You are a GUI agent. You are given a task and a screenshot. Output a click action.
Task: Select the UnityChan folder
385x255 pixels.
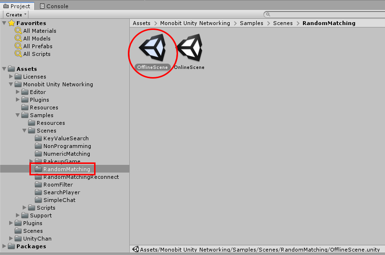click(x=33, y=239)
